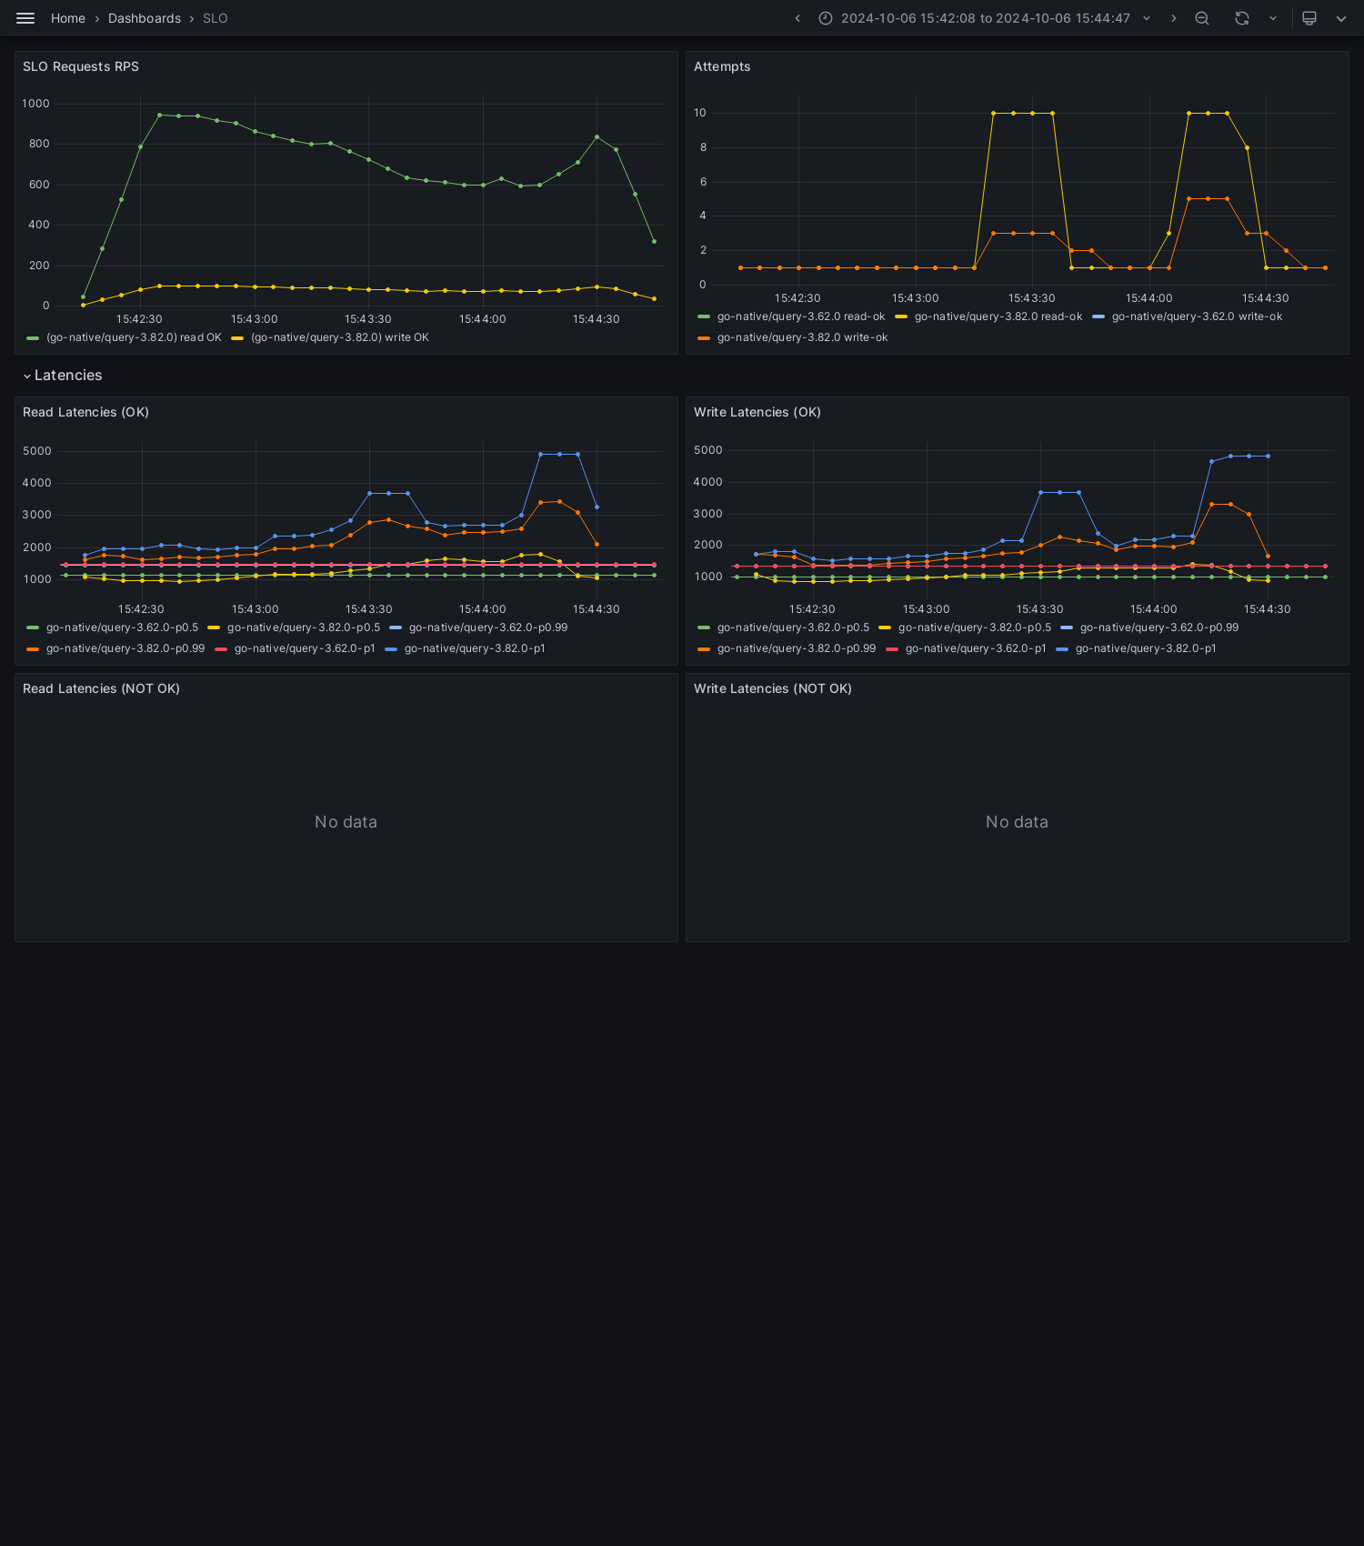Click orange write-ok color swatch in Attempts legend
The height and width of the screenshot is (1546, 1364).
click(704, 337)
